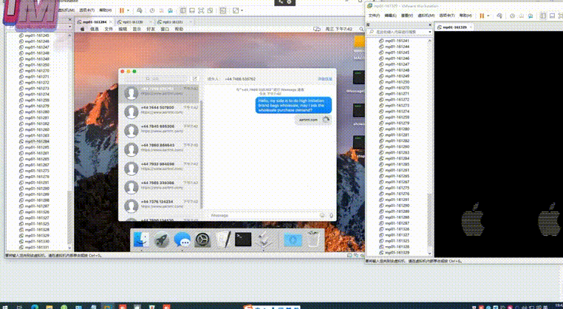Open 虚拟机(M) menu in right VMware window
The width and height of the screenshot is (563, 309).
pyautogui.click(x=426, y=16)
